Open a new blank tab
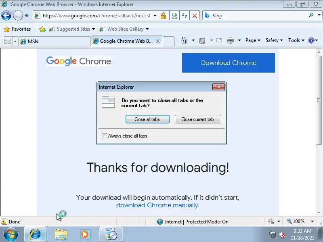This screenshot has width=323, height=242. 169,41
